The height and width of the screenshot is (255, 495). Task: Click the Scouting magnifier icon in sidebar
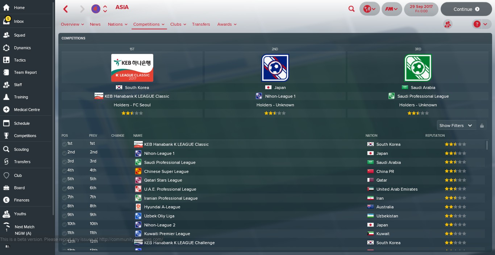(x=6, y=149)
